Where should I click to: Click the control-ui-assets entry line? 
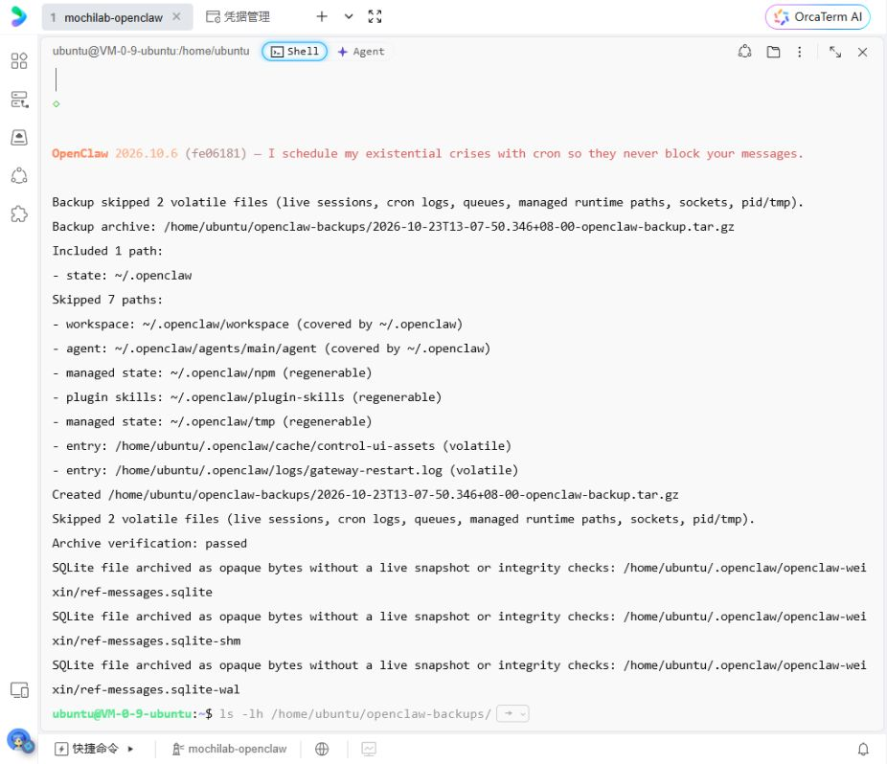(282, 446)
